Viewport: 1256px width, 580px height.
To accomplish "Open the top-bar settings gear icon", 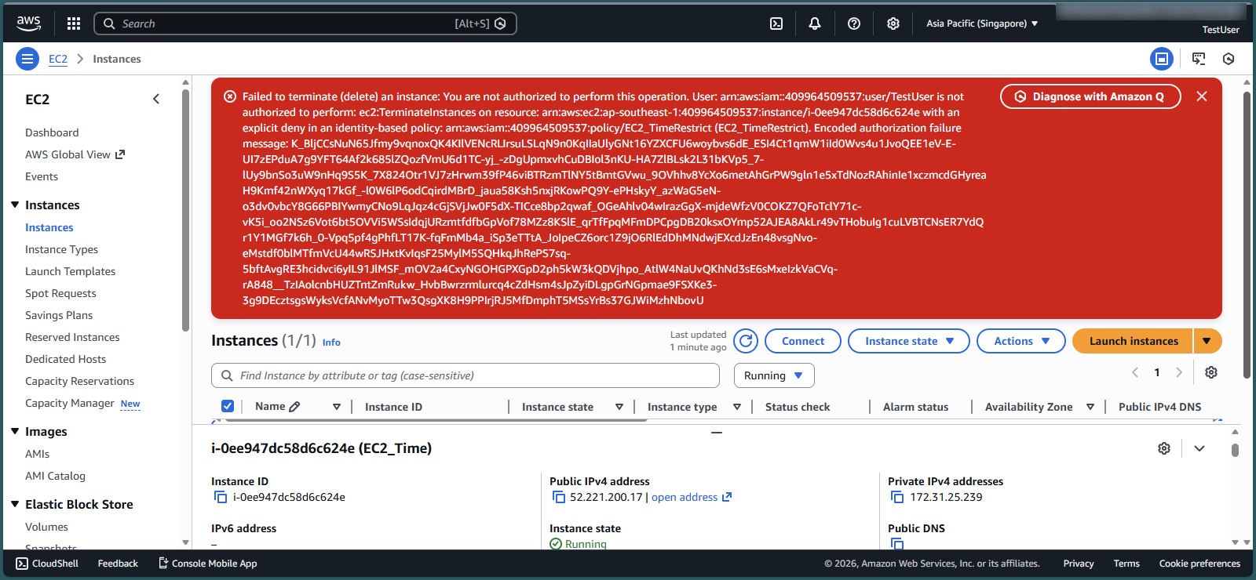I will (x=893, y=24).
